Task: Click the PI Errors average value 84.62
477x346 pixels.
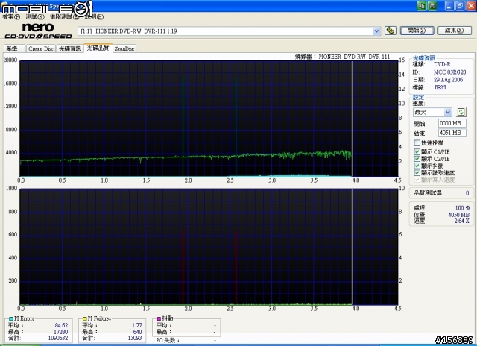Action: pos(61,325)
